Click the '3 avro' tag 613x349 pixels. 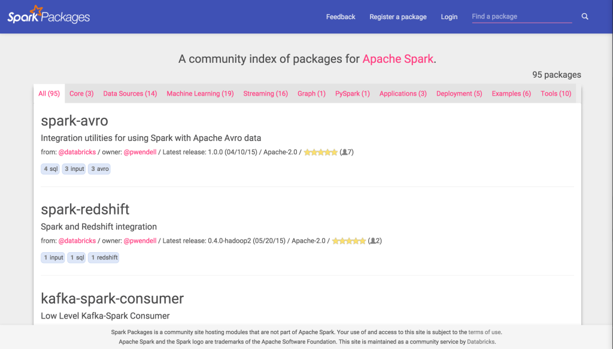[99, 169]
